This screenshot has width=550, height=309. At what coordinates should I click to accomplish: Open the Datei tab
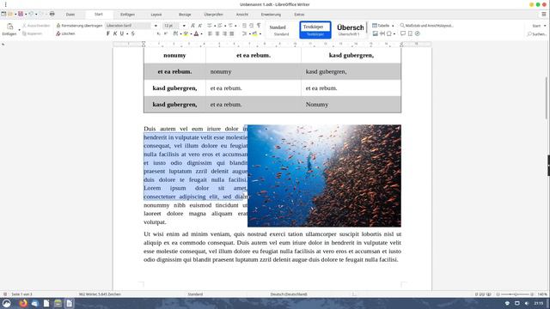tap(70, 15)
